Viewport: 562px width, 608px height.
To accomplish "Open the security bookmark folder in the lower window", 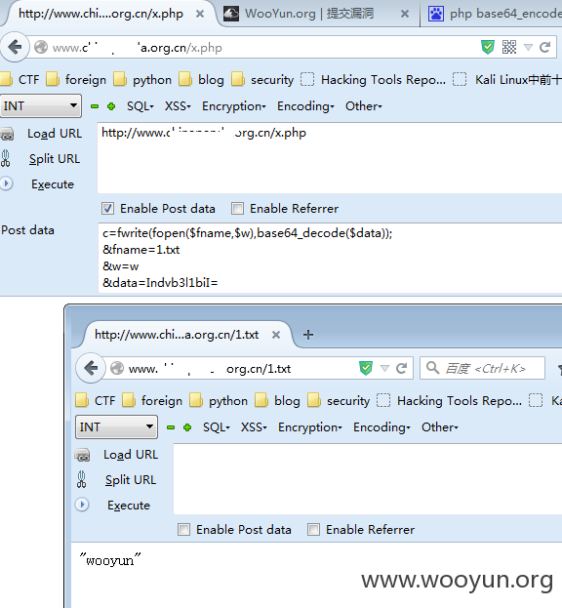I will 339,400.
